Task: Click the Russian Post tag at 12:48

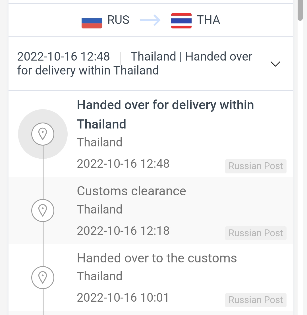Action: [x=256, y=166]
